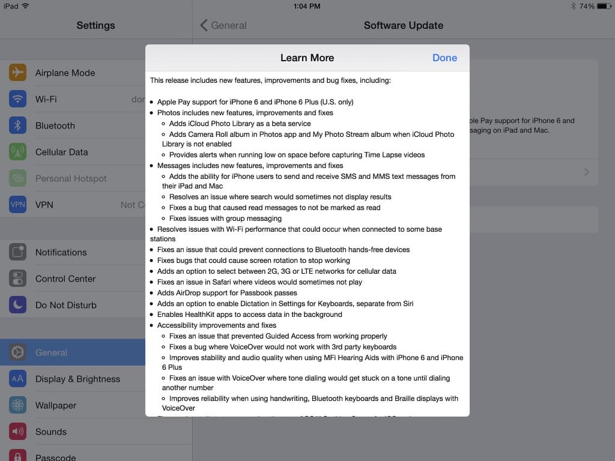Tap Done to dismiss Learn More
Viewport: 615px width, 461px height.
tap(444, 58)
